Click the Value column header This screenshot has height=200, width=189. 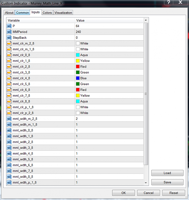tap(109, 20)
